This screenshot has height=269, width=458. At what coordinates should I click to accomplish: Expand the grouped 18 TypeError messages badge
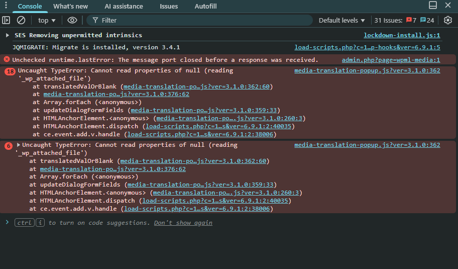pyautogui.click(x=10, y=71)
